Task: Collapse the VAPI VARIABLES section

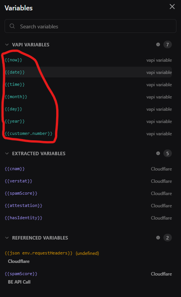Action: [7, 45]
